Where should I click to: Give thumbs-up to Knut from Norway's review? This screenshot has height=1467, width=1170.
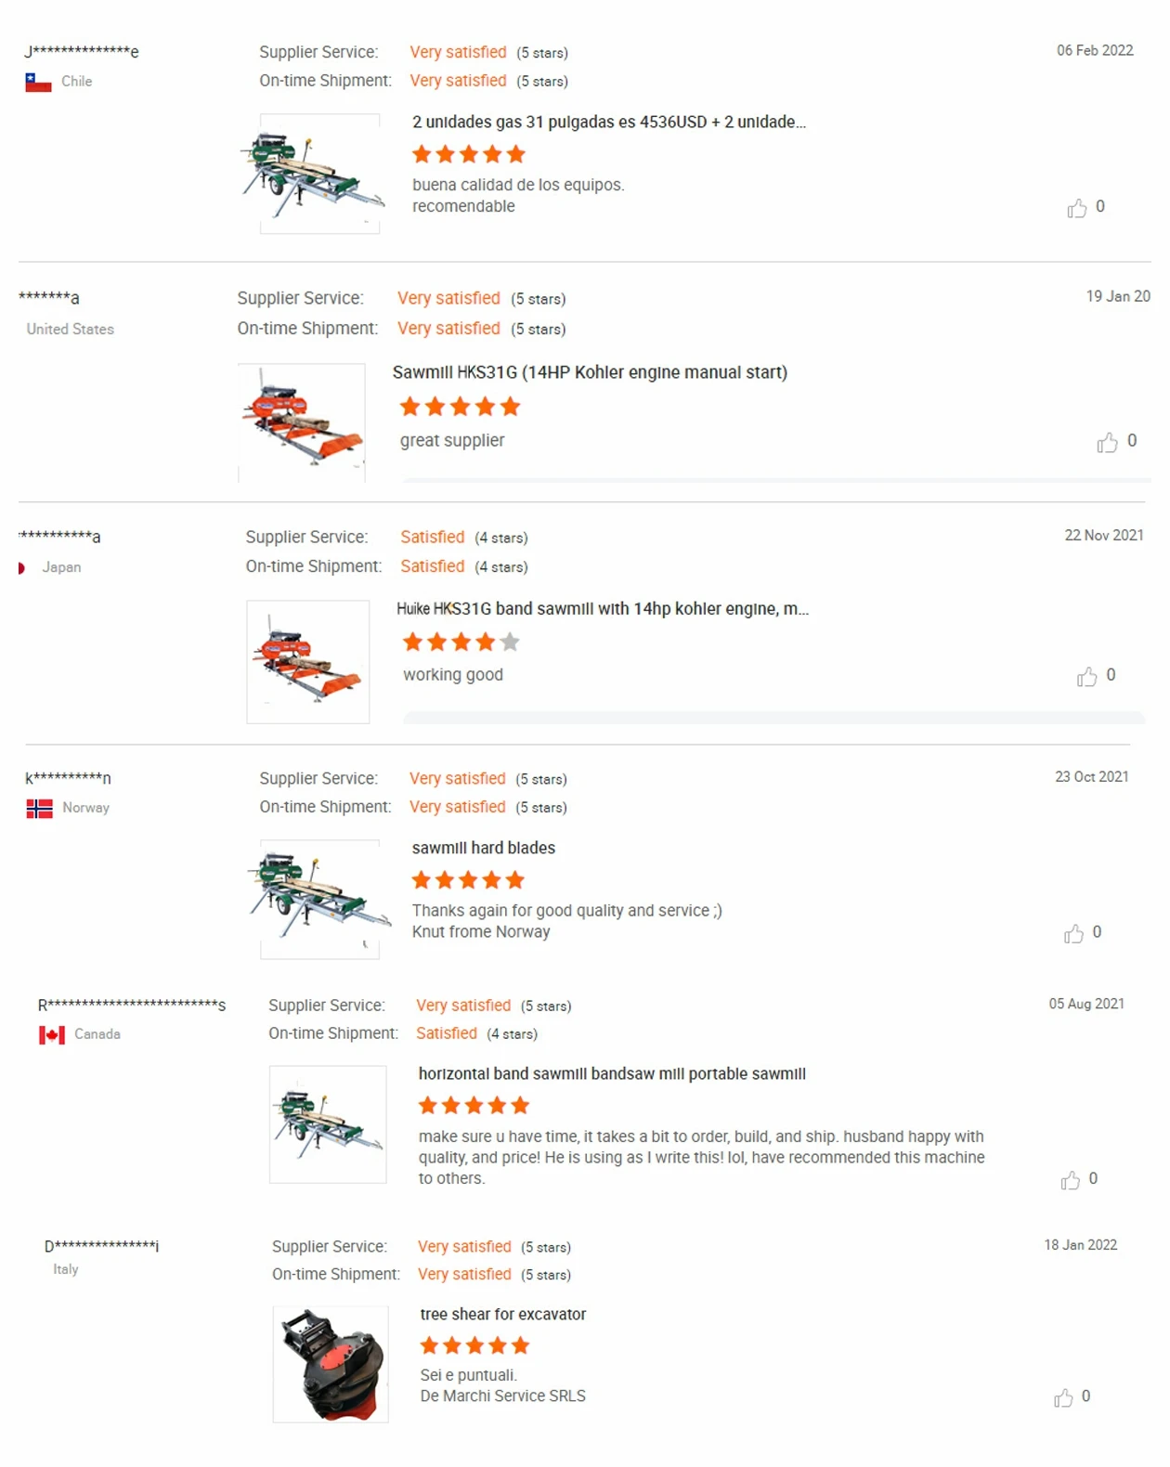click(1073, 933)
